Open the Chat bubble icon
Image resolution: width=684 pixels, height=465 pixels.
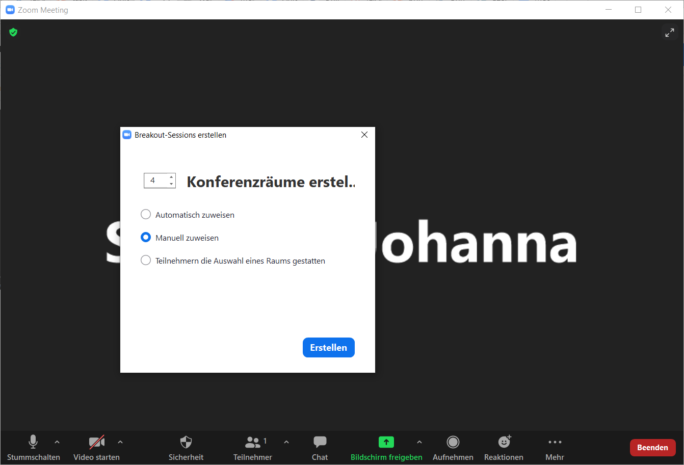320,442
